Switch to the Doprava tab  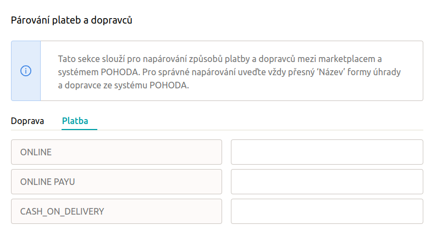tap(27, 121)
